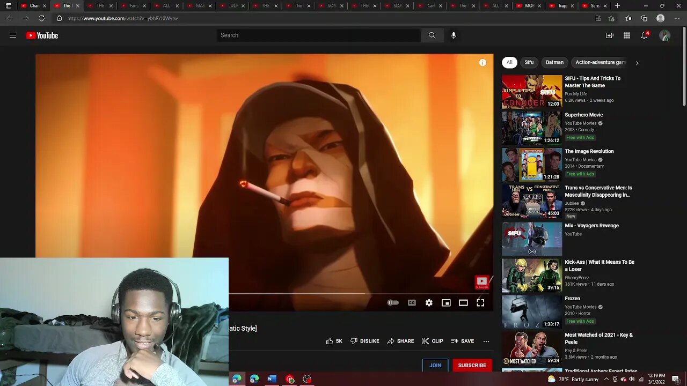
Task: Open browser Collections icon
Action: coord(644,18)
